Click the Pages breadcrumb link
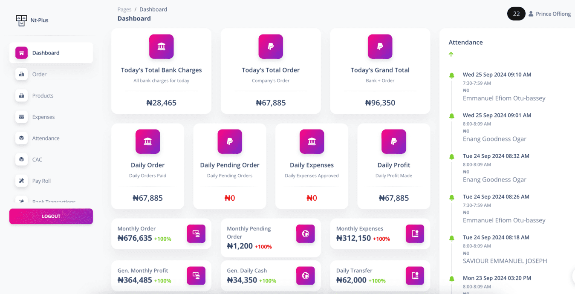This screenshot has width=575, height=294. click(x=124, y=9)
